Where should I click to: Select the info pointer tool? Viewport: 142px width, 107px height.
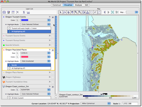point(65,12)
